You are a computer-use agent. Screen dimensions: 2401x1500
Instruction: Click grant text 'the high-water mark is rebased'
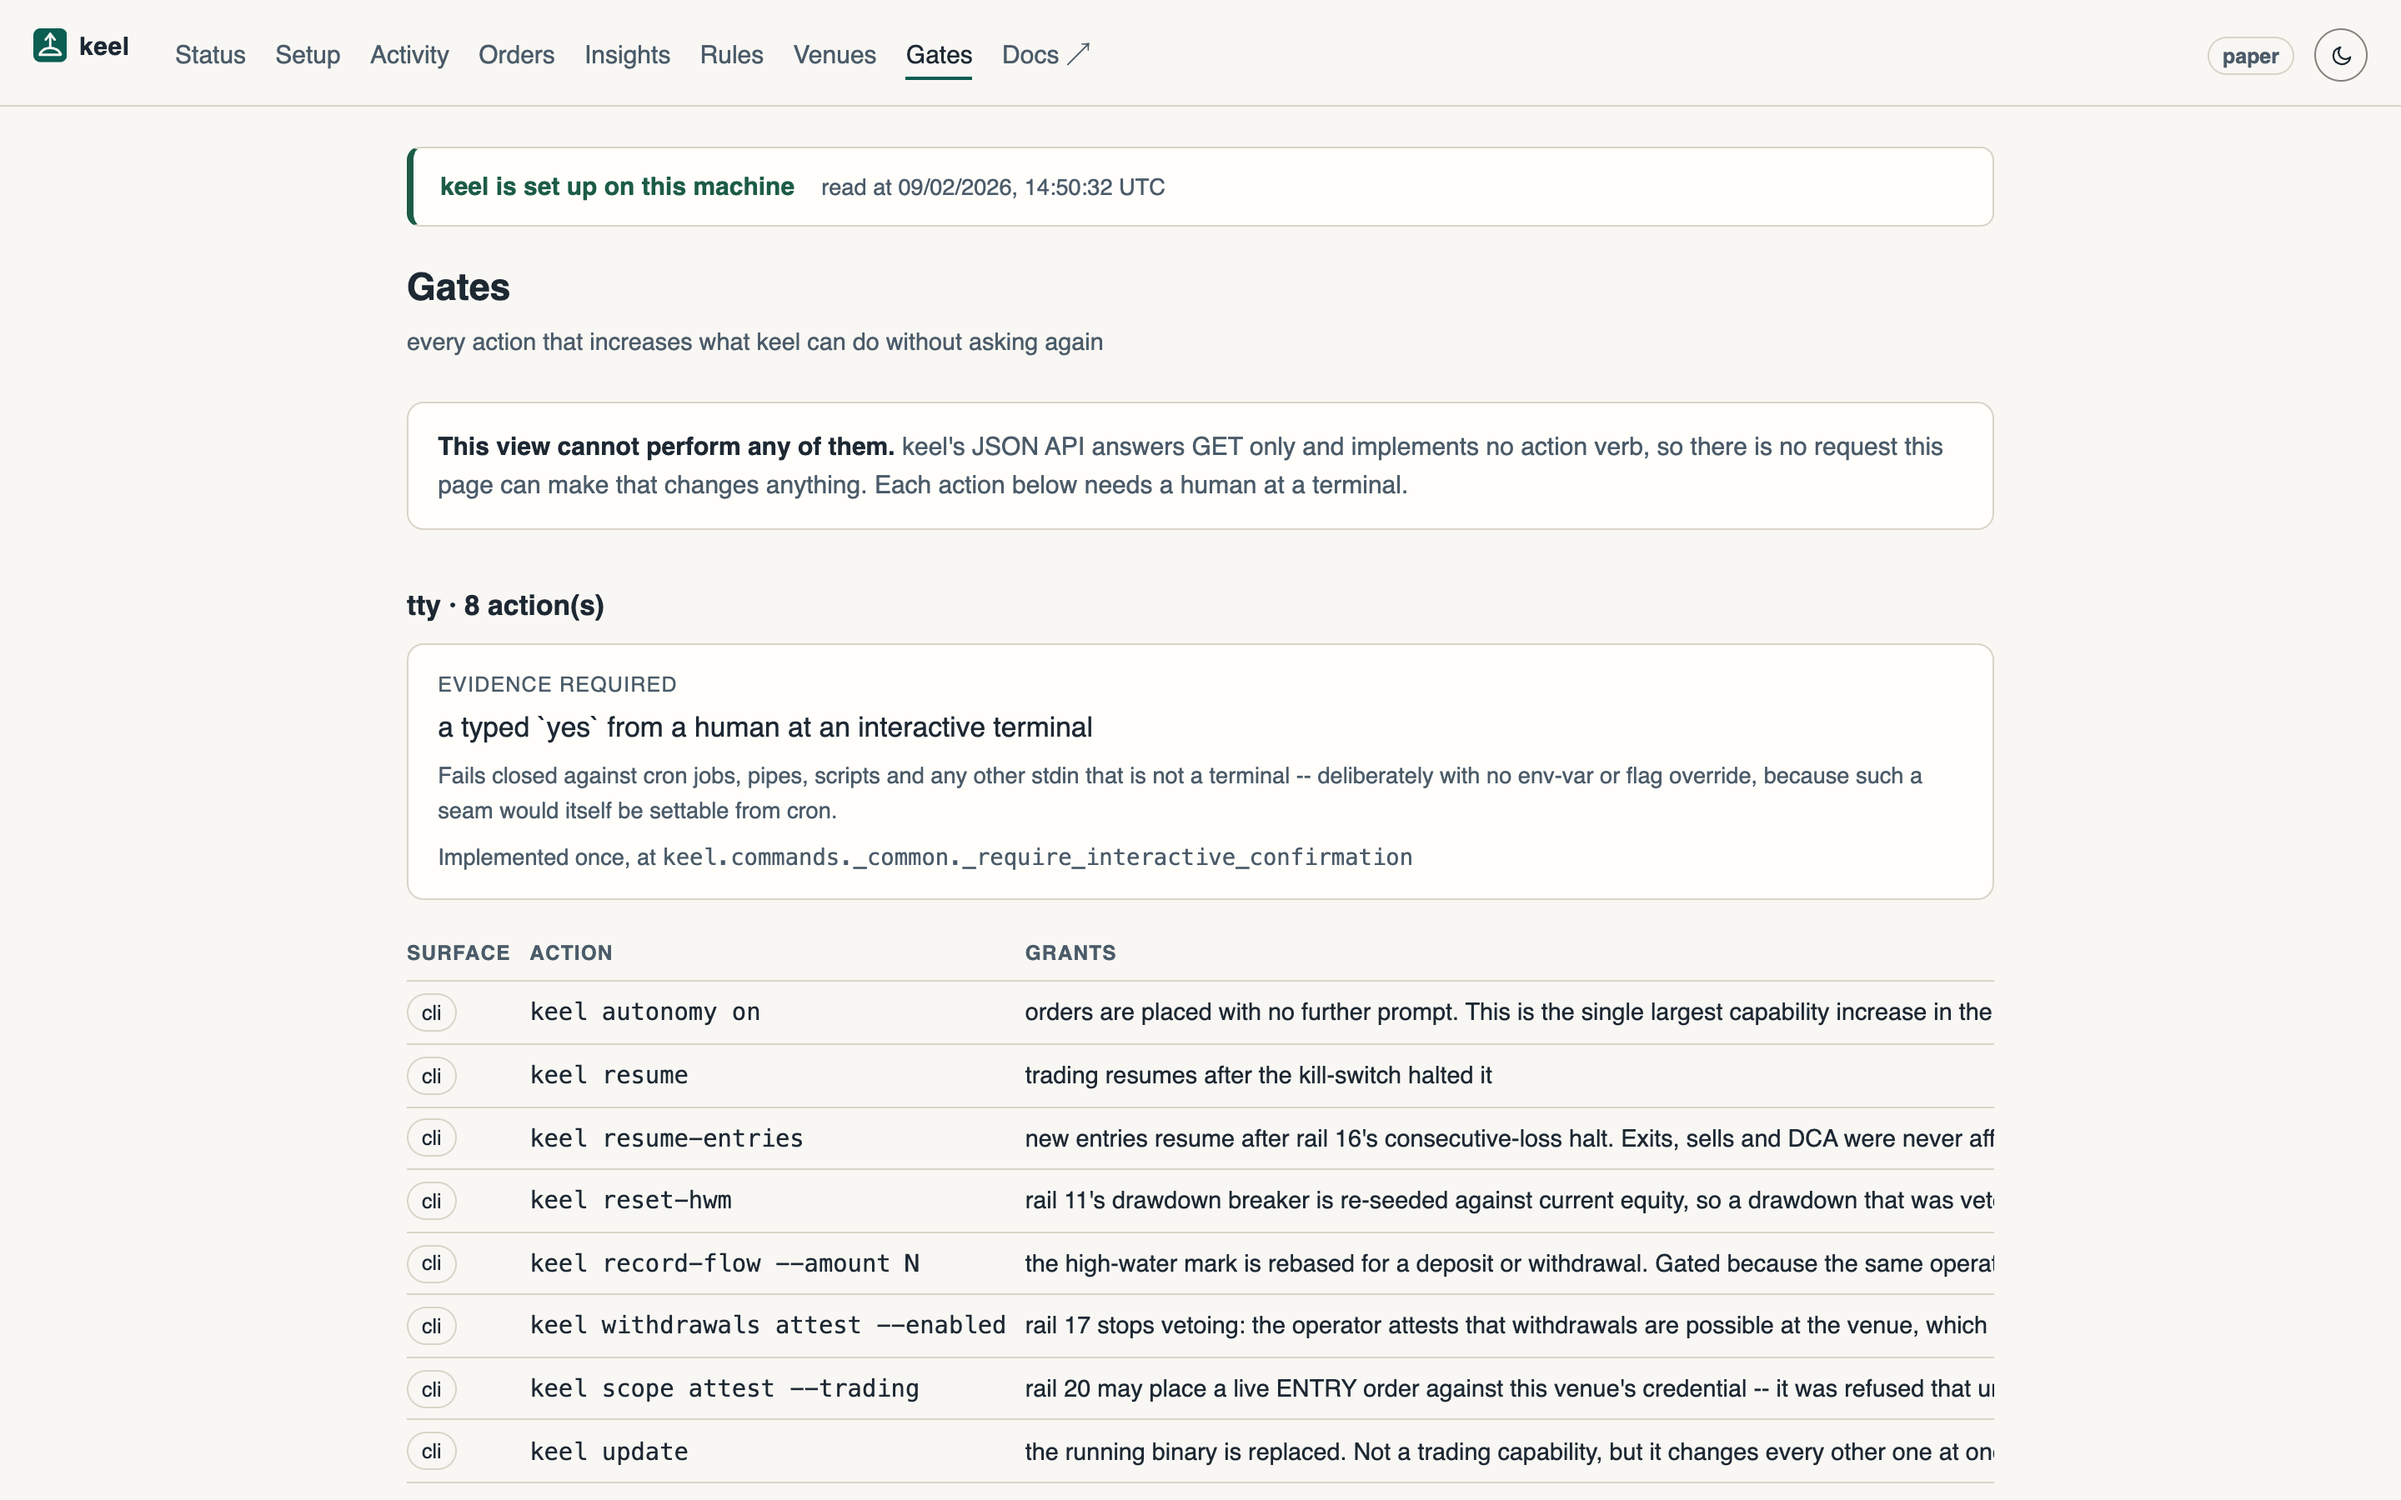pos(1509,1262)
